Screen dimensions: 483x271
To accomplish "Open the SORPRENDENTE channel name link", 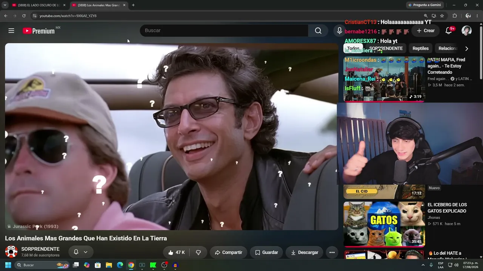I will coord(40,249).
